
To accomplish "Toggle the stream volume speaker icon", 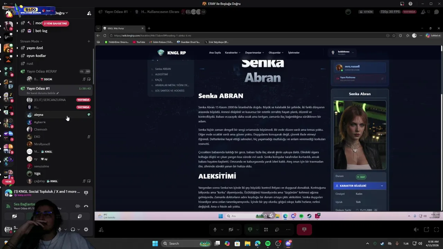I will coord(416,230).
